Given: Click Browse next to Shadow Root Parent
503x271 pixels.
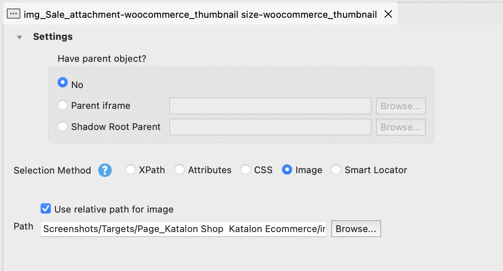Looking at the screenshot, I should [401, 127].
